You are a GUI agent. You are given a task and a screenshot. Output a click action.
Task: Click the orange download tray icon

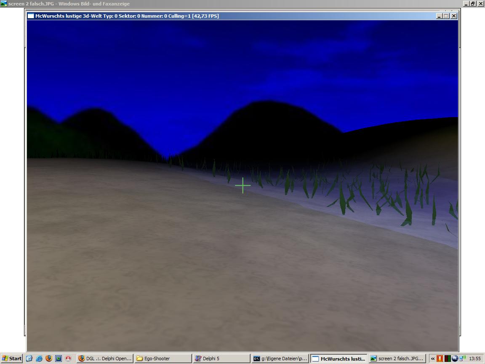[440, 359]
